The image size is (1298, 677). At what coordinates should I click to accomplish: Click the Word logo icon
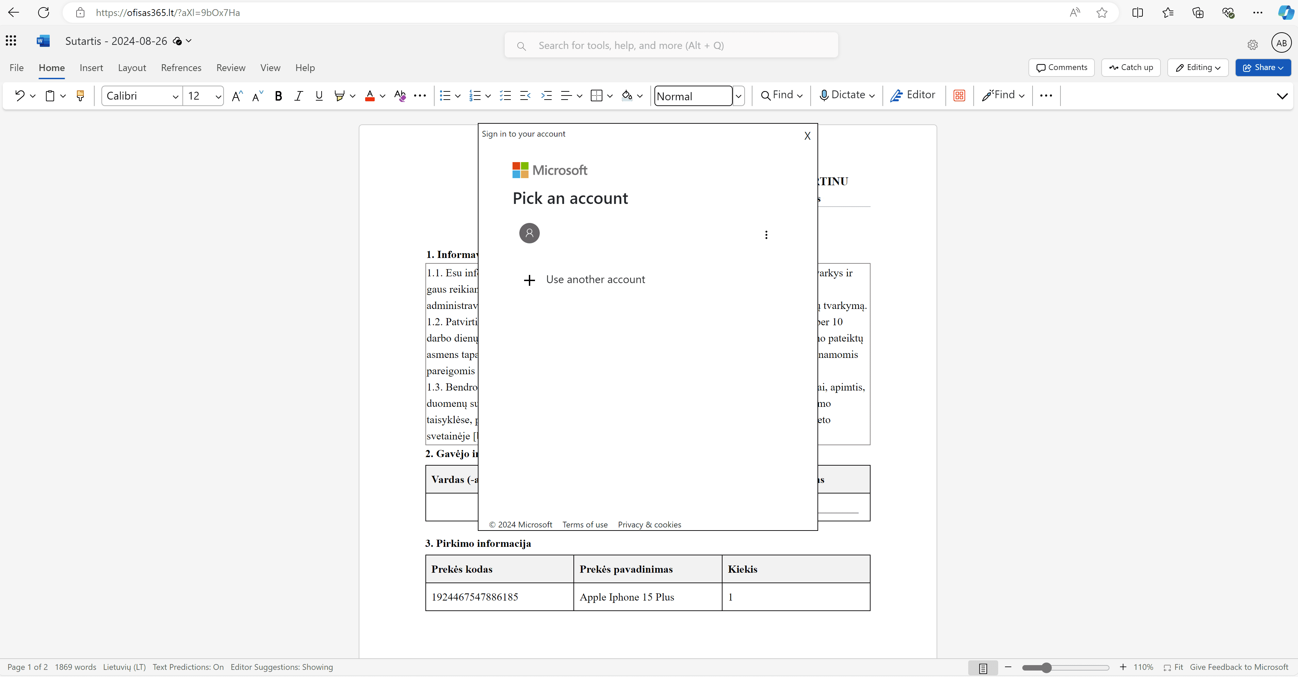[x=43, y=41]
